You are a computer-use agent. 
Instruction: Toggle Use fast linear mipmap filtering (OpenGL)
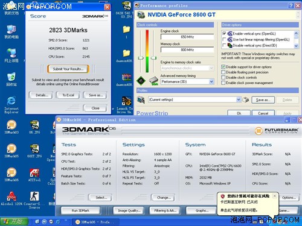pos(224,39)
